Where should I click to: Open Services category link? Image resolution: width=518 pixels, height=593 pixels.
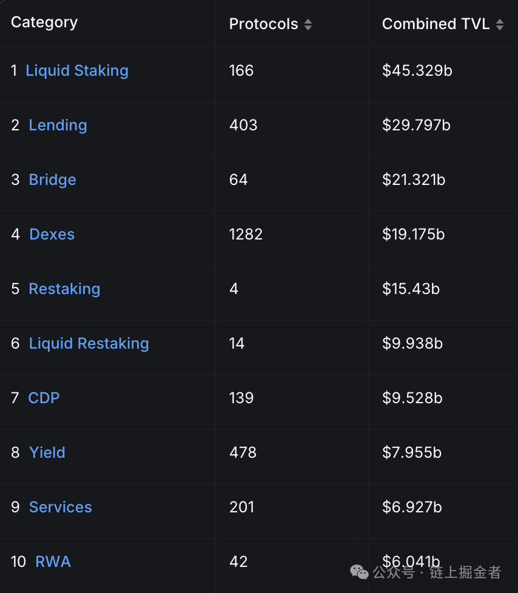pyautogui.click(x=61, y=507)
